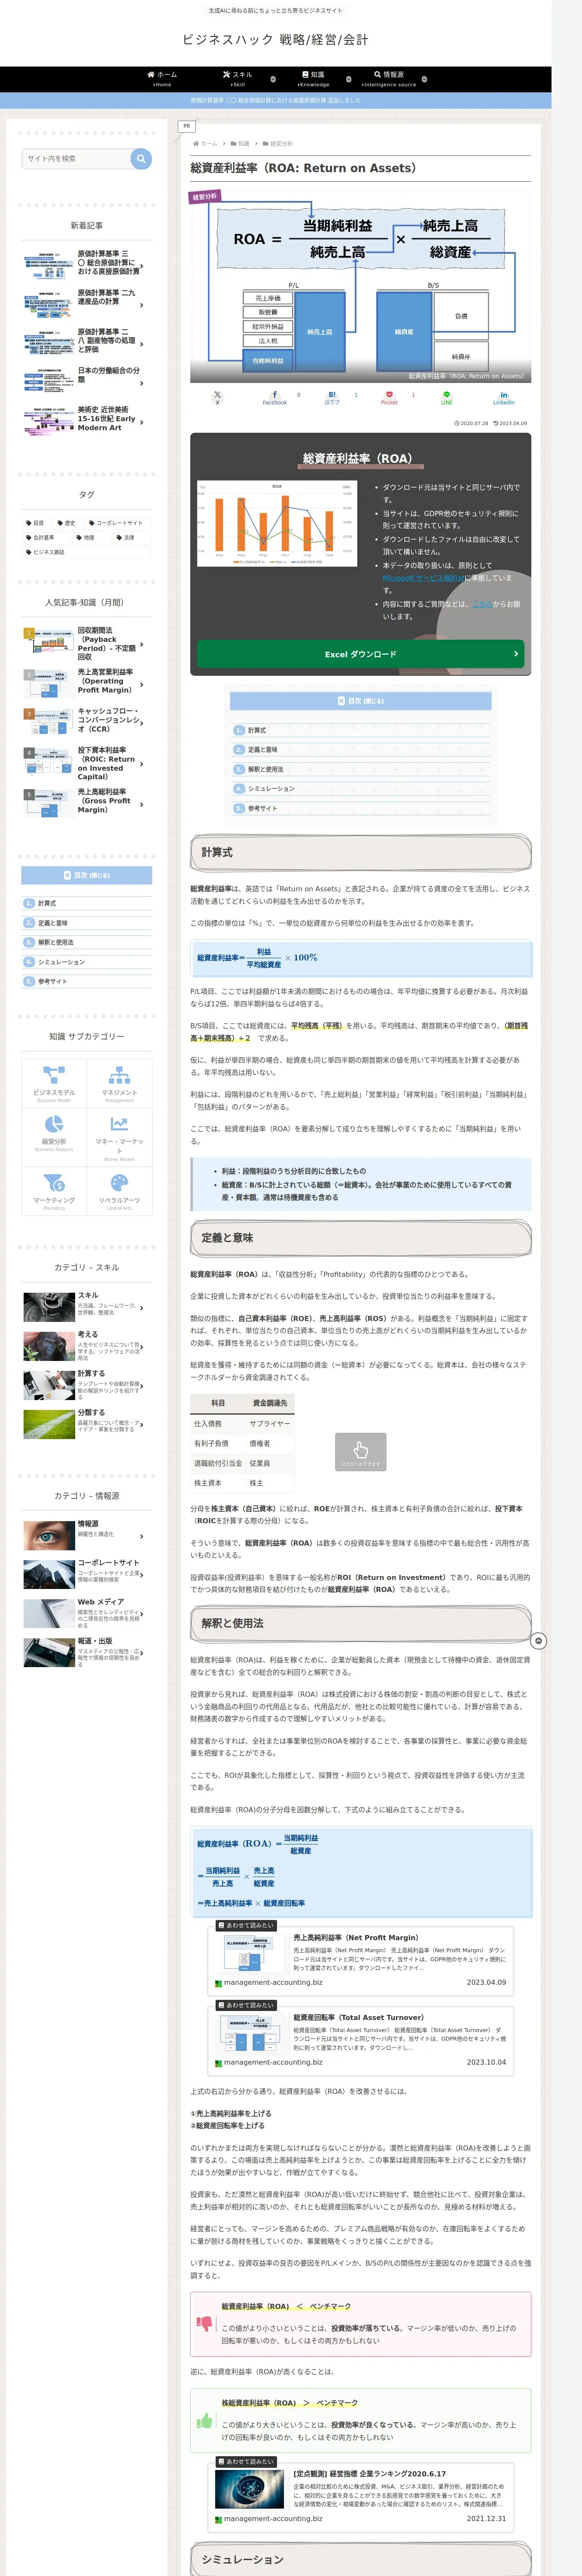The height and width of the screenshot is (2576, 582).
Task: Open スキル navigation menu item
Action: 238,79
